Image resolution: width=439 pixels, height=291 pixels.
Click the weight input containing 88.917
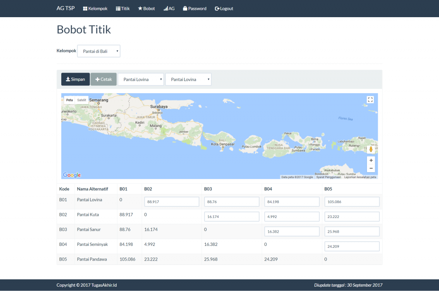[x=171, y=201]
